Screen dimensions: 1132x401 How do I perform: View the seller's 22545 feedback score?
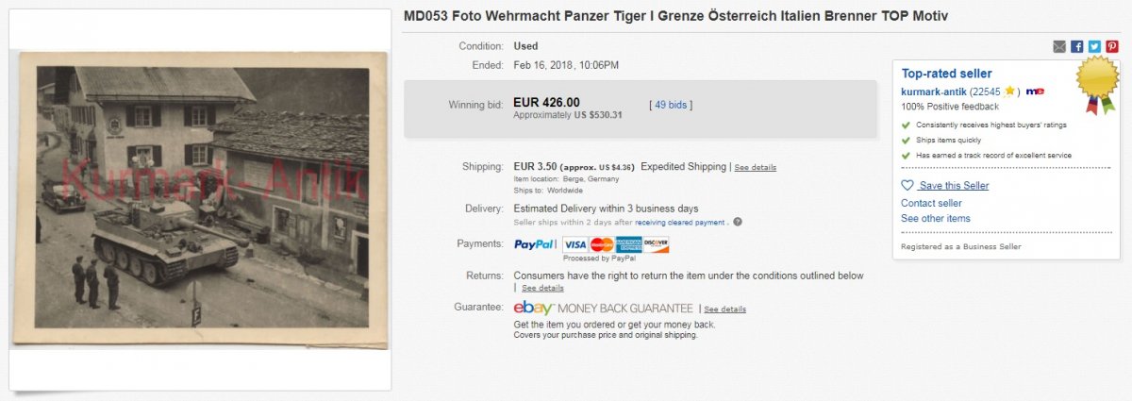click(x=986, y=92)
